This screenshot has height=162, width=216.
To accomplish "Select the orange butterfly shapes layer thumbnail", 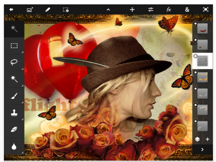I will [x=202, y=77].
